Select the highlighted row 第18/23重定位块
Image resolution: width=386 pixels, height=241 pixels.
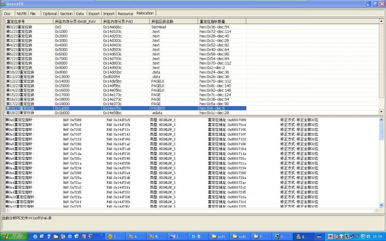pyautogui.click(x=125, y=108)
